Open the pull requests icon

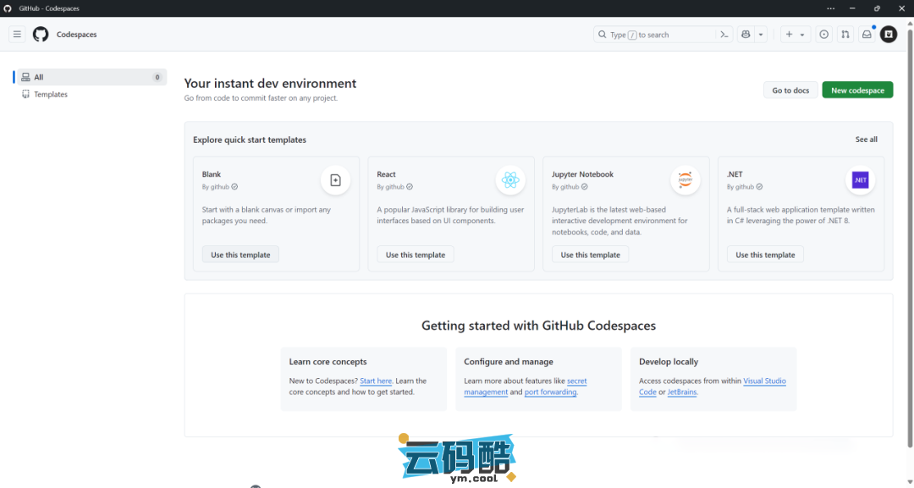click(x=845, y=35)
